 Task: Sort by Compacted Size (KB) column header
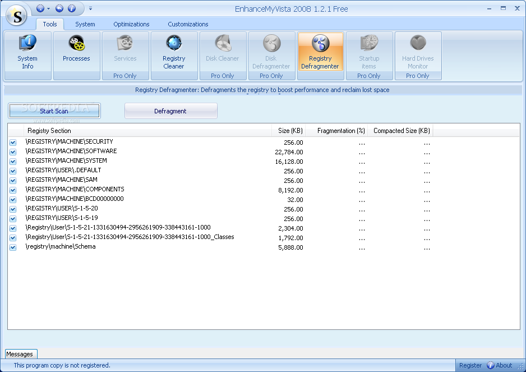pos(400,131)
